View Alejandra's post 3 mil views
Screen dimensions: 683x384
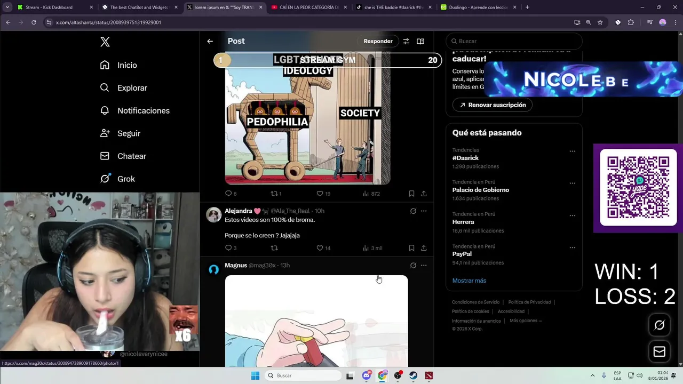tap(372, 248)
